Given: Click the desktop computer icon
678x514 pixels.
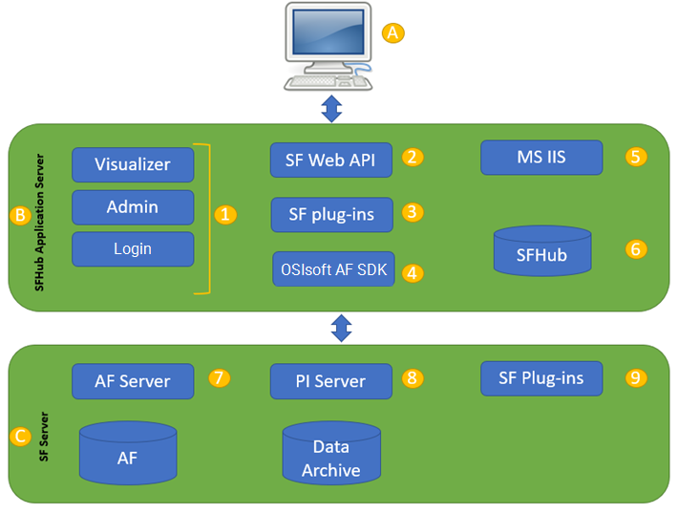Looking at the screenshot, I should (x=329, y=46).
